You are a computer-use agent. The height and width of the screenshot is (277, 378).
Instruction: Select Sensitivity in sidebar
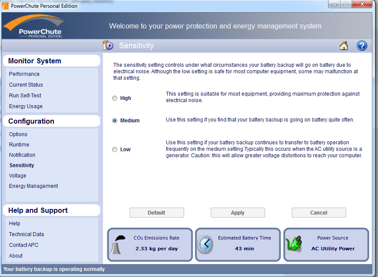point(22,165)
